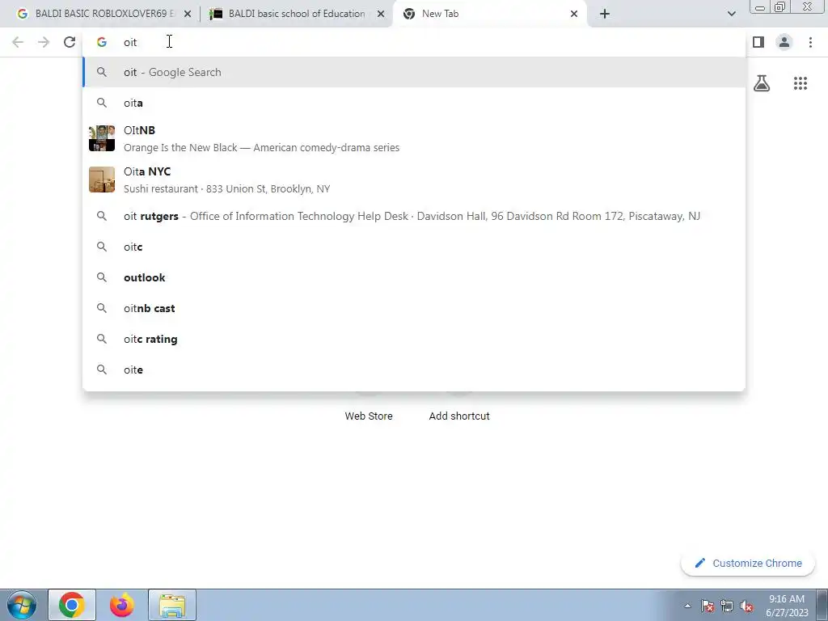This screenshot has width=828, height=621.
Task: Click the Oita NYC thumbnail image
Action: (x=102, y=180)
